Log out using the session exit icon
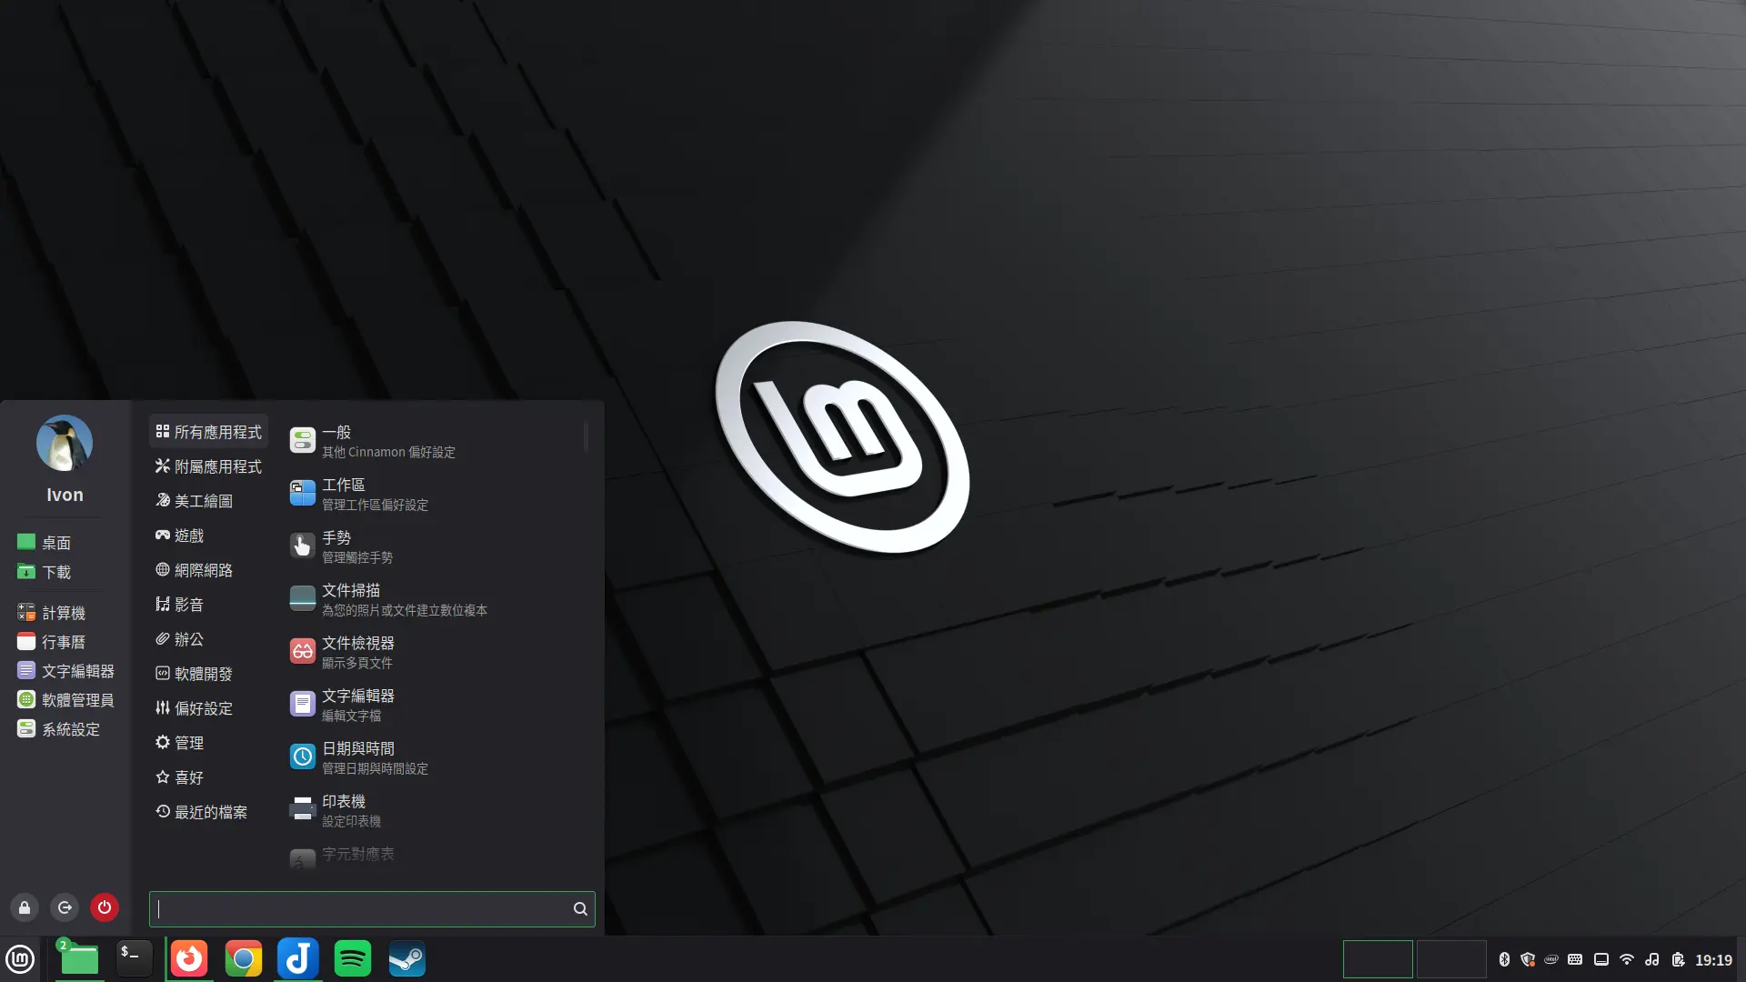The width and height of the screenshot is (1746, 982). coord(64,907)
